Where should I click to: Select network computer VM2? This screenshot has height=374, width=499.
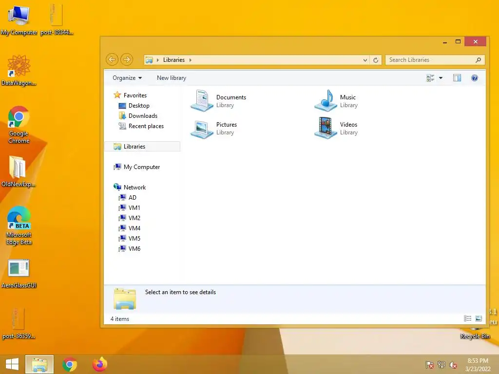[134, 218]
